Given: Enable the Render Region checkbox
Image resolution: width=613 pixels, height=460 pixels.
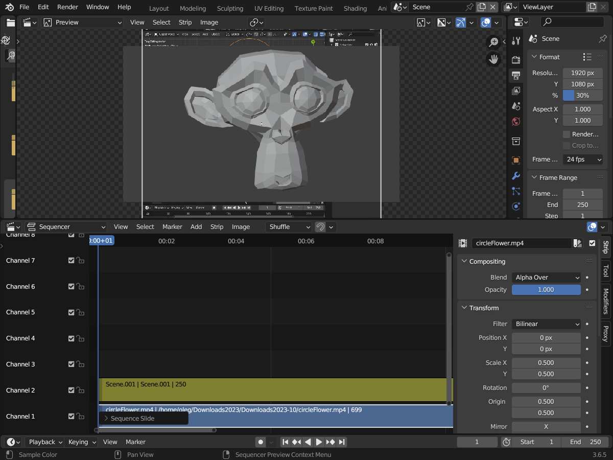Looking at the screenshot, I should (x=568, y=134).
